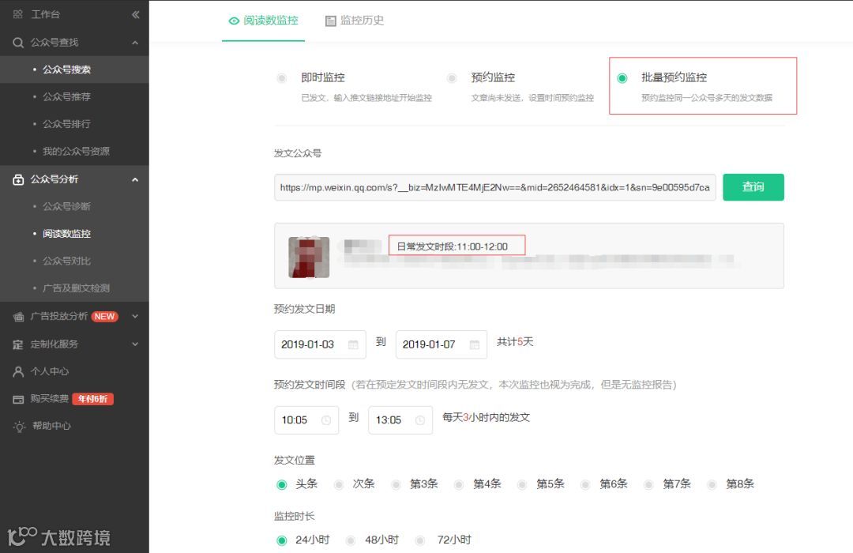Screen dimensions: 853x553
Task: Choose 第5条 article position
Action: click(522, 484)
